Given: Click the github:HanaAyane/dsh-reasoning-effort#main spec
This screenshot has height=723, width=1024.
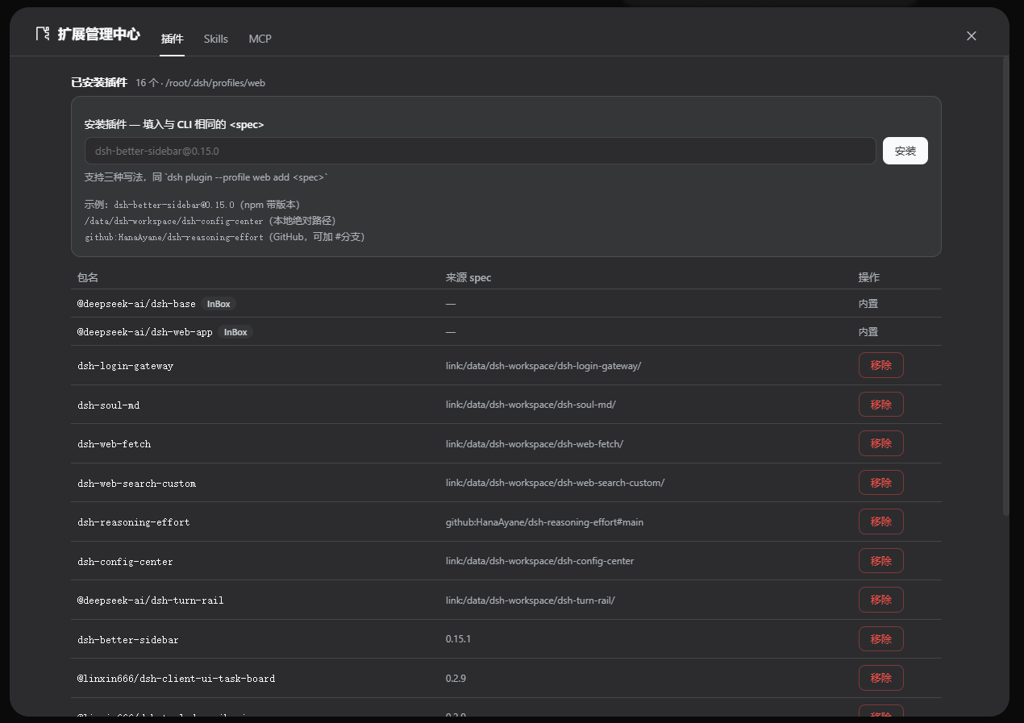Looking at the screenshot, I should (x=544, y=522).
